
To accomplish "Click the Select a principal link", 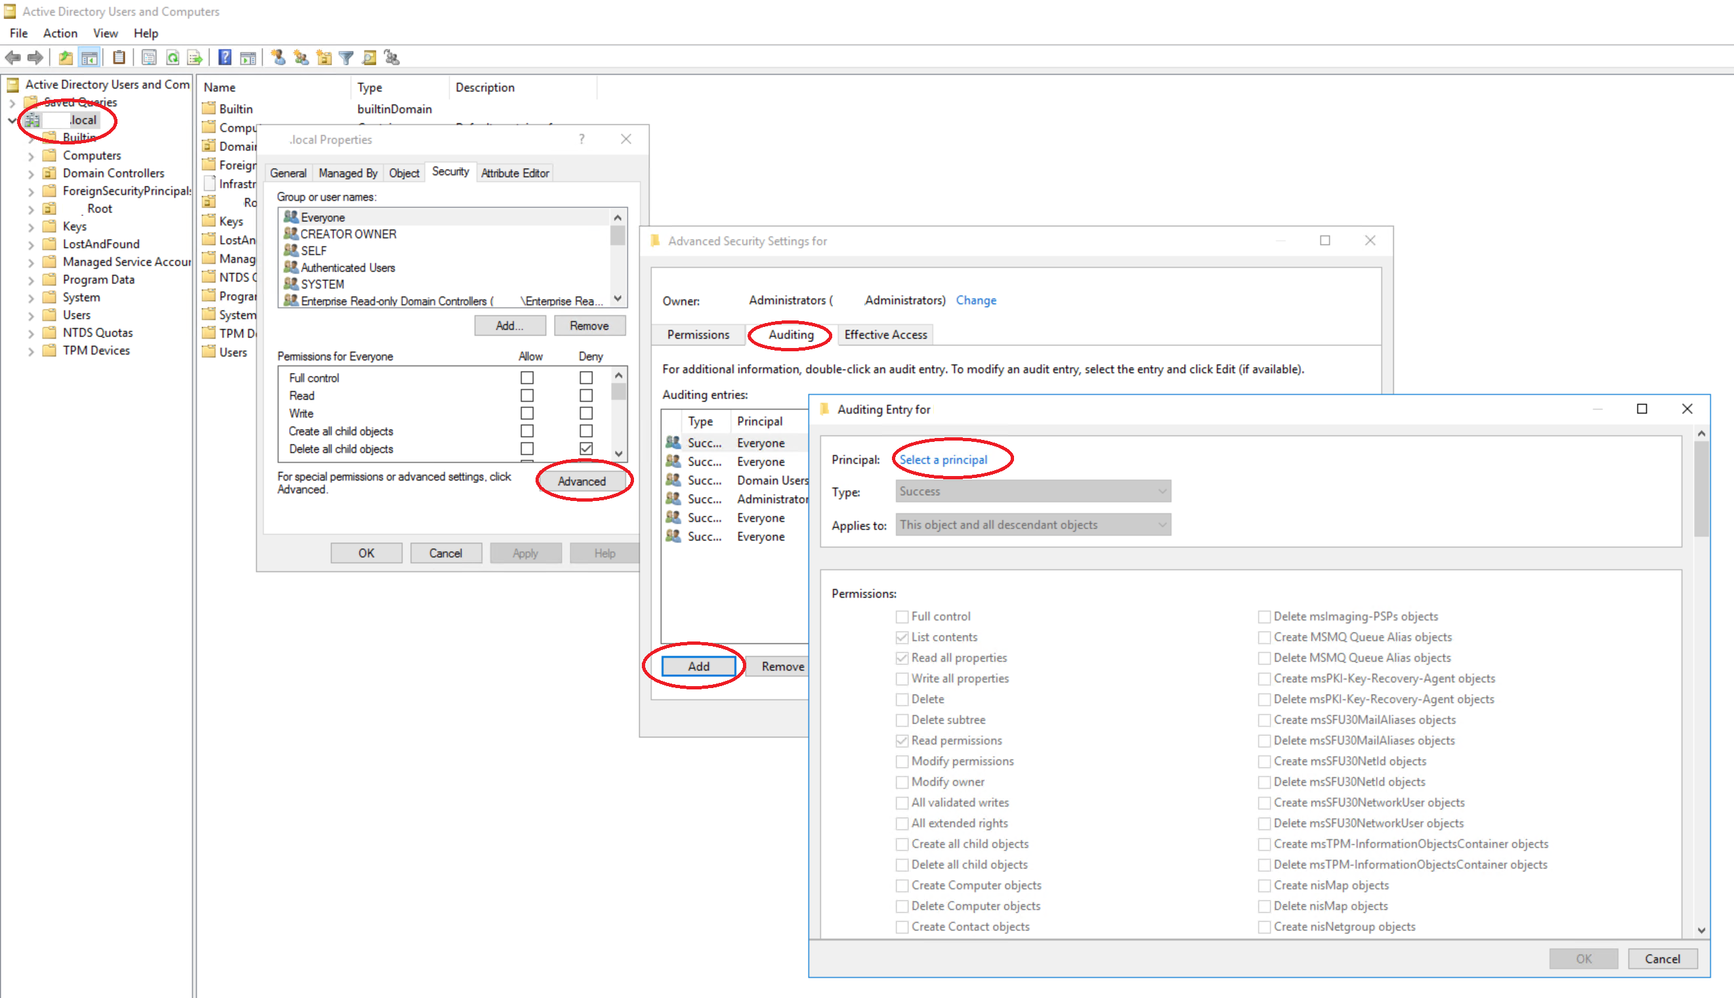I will [x=943, y=459].
